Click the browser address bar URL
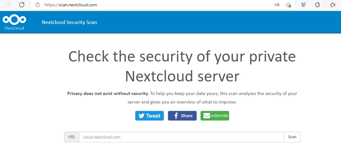 (71, 5)
